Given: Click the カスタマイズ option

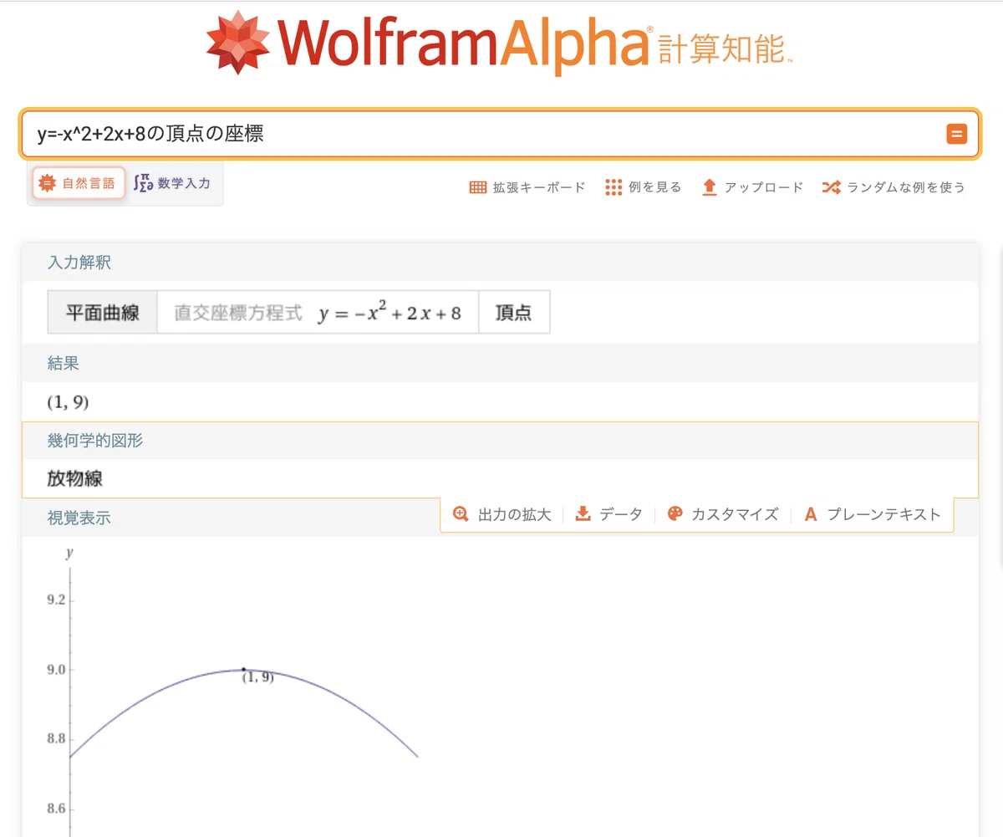Looking at the screenshot, I should pyautogui.click(x=723, y=514).
